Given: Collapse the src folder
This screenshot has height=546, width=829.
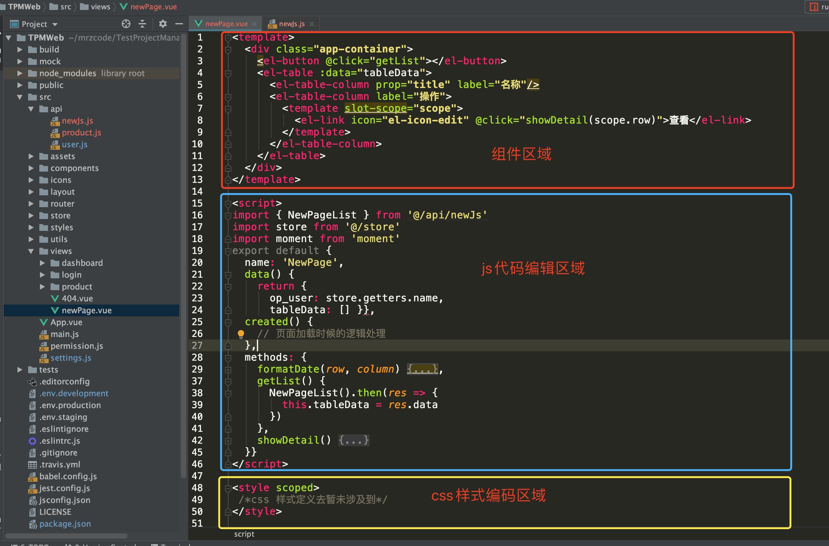Looking at the screenshot, I should pos(20,97).
